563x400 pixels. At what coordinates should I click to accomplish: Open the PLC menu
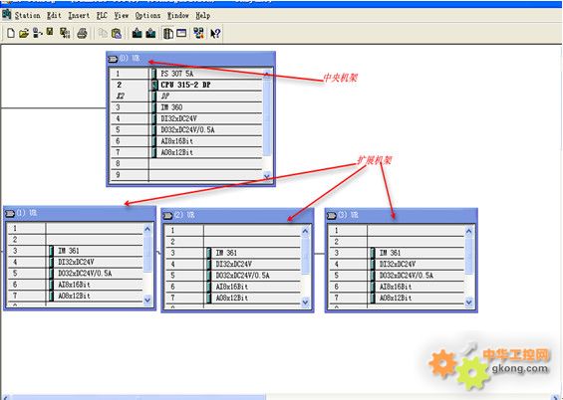pos(102,15)
